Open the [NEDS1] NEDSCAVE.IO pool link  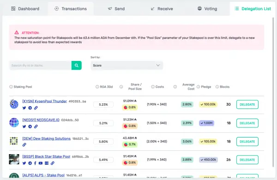coord(41,120)
